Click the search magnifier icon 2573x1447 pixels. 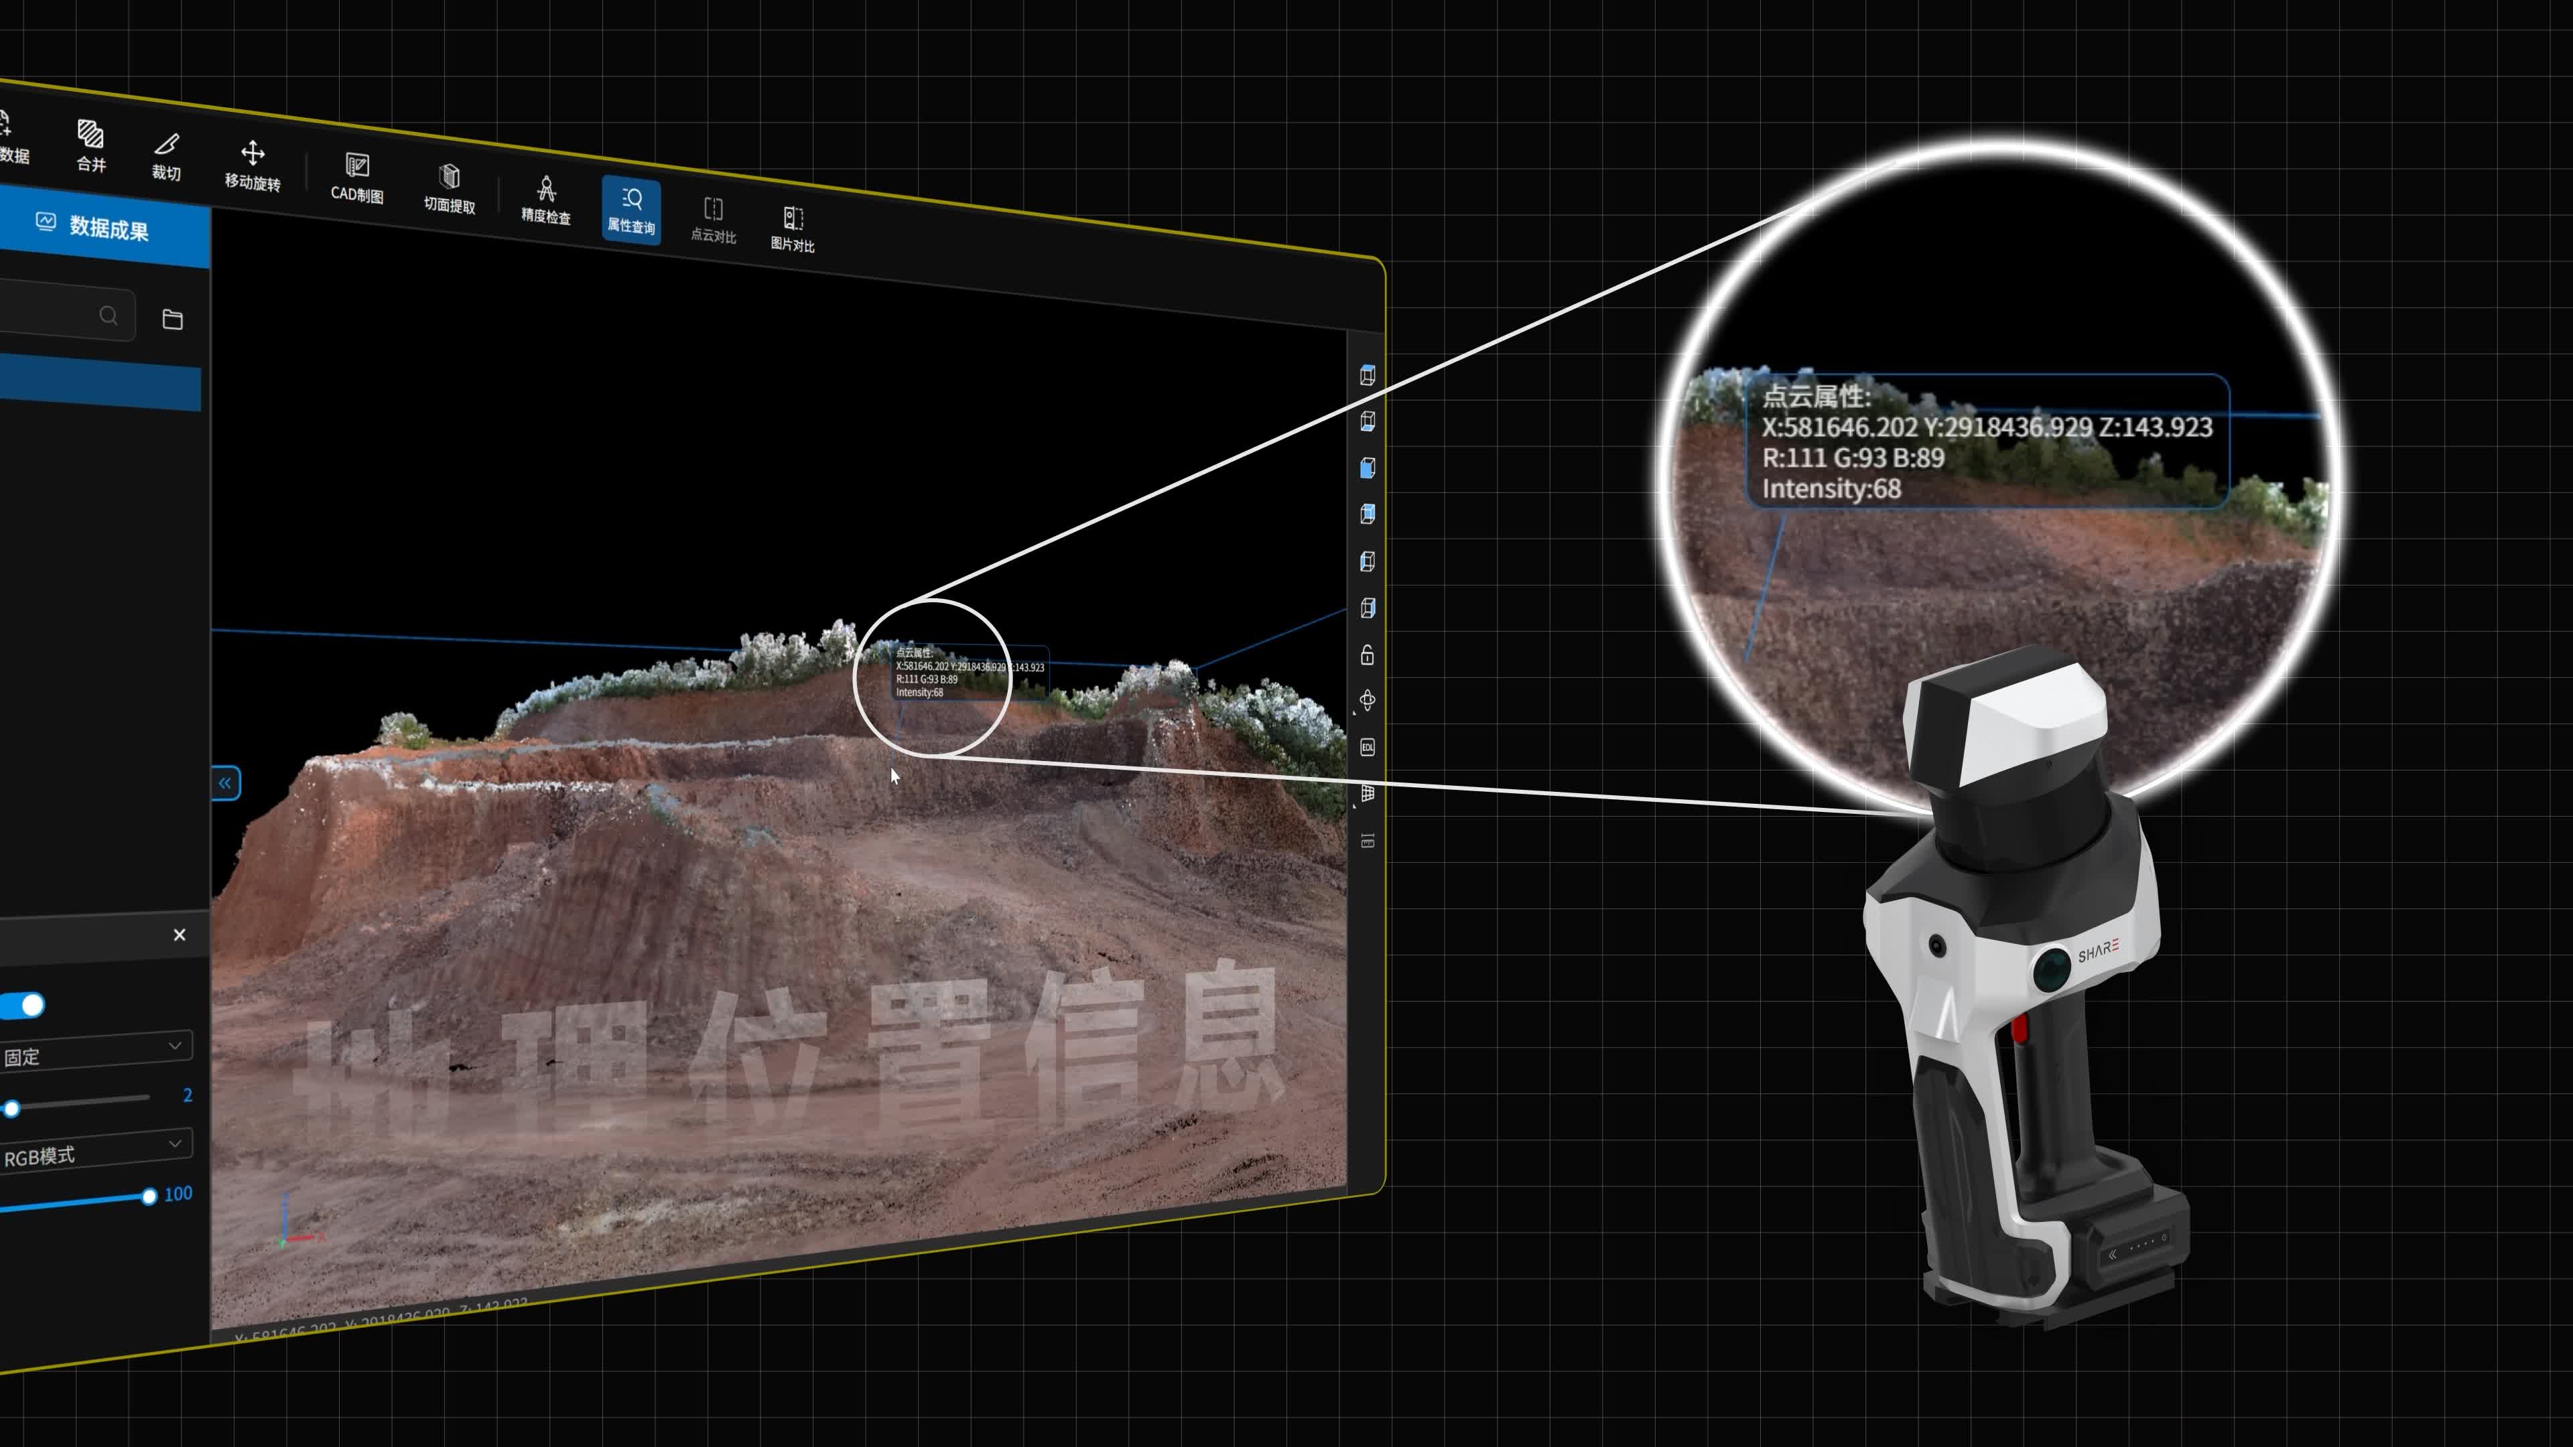[109, 316]
